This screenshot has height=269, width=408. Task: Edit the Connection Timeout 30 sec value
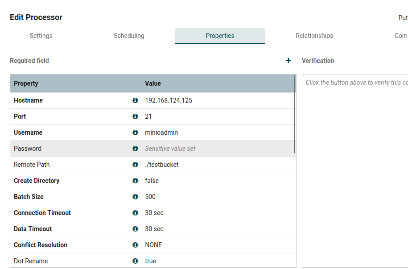coord(154,213)
